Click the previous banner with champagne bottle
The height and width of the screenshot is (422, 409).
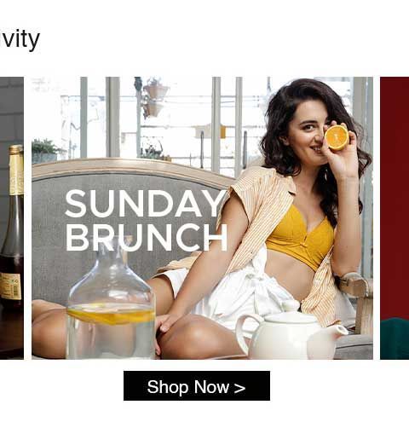coord(12,218)
